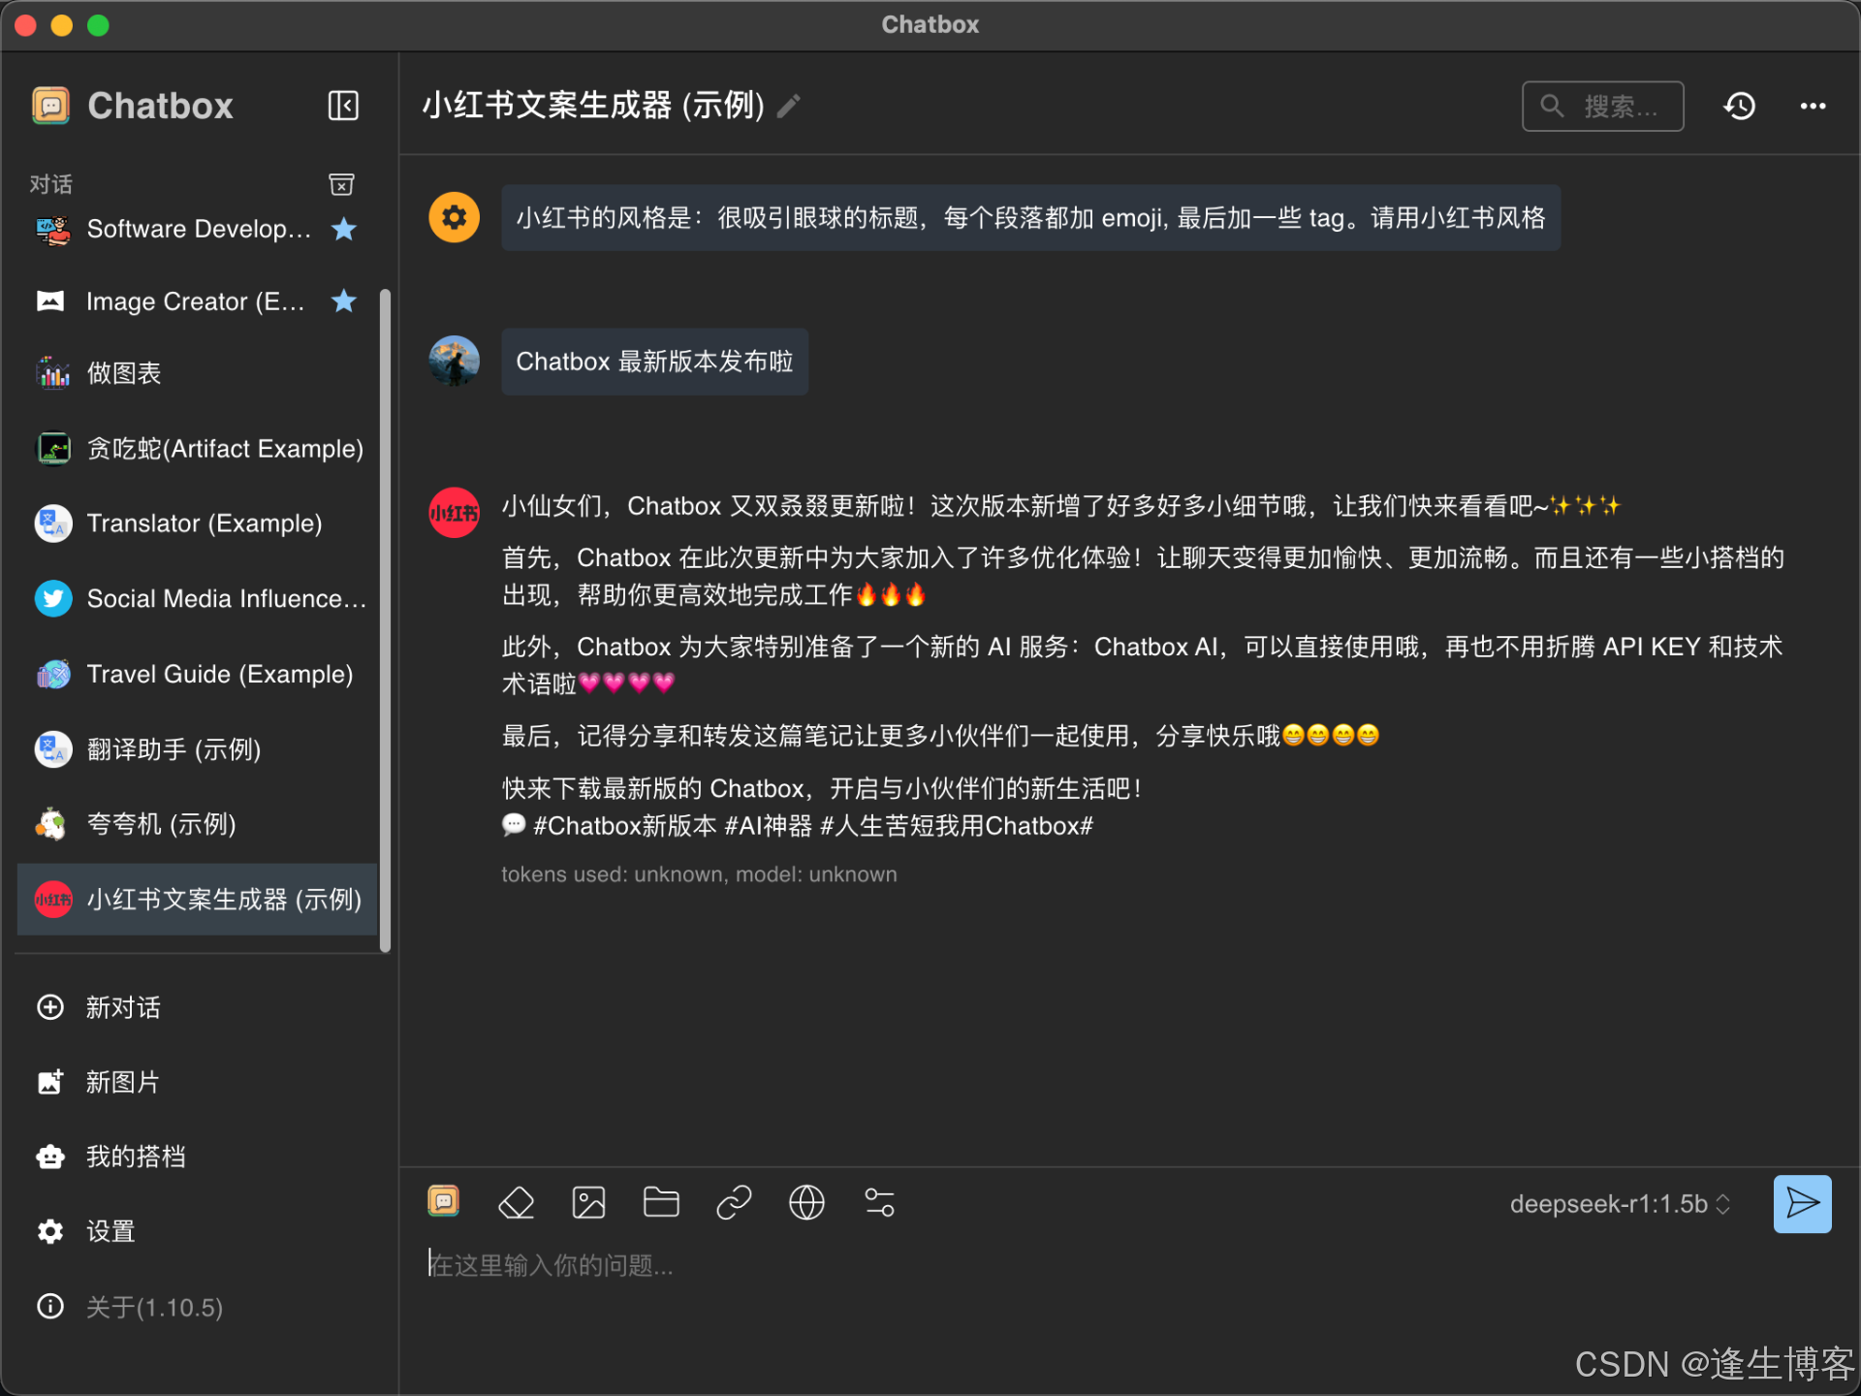Screen dimensions: 1861x1396
Task: Open the deepseek-r1:1.5b model dropdown
Action: (1620, 1204)
